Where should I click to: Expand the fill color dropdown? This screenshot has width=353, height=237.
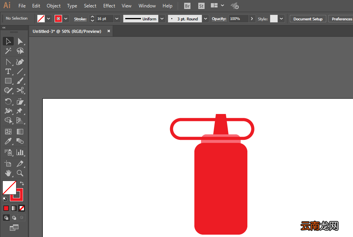point(48,19)
